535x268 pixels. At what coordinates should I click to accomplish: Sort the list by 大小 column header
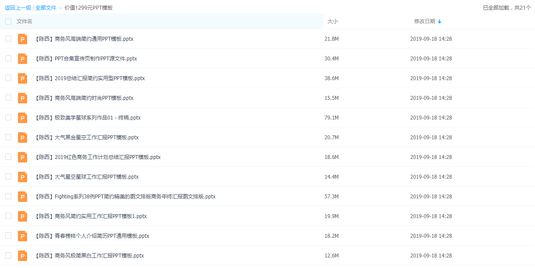click(333, 21)
